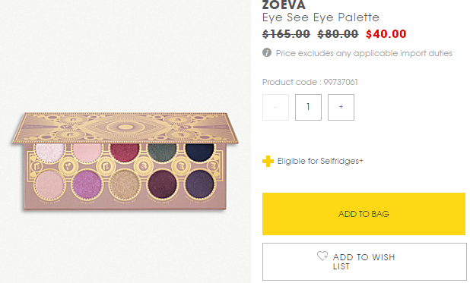The width and height of the screenshot is (470, 283).
Task: Click the quantity input field showing 1
Action: (308, 107)
